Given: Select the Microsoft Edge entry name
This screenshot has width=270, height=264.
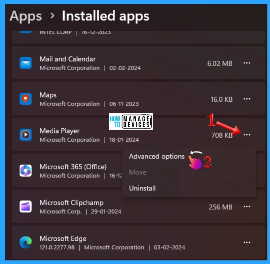Looking at the screenshot, I should tap(63, 239).
